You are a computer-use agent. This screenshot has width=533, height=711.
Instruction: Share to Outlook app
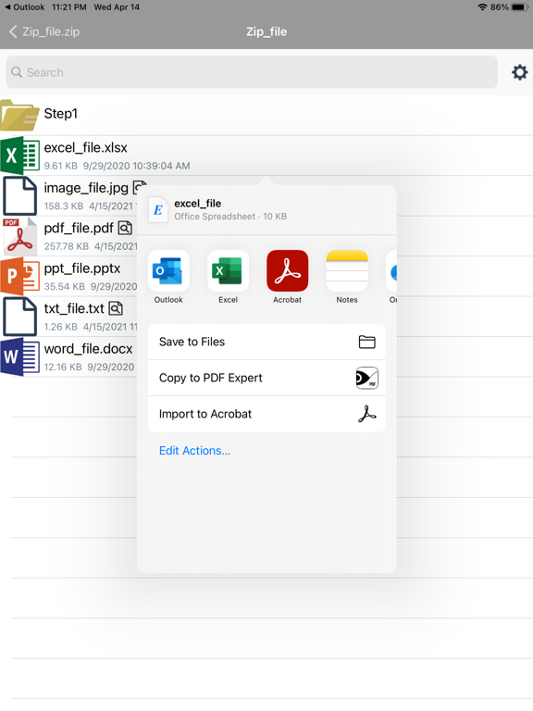[x=168, y=277]
